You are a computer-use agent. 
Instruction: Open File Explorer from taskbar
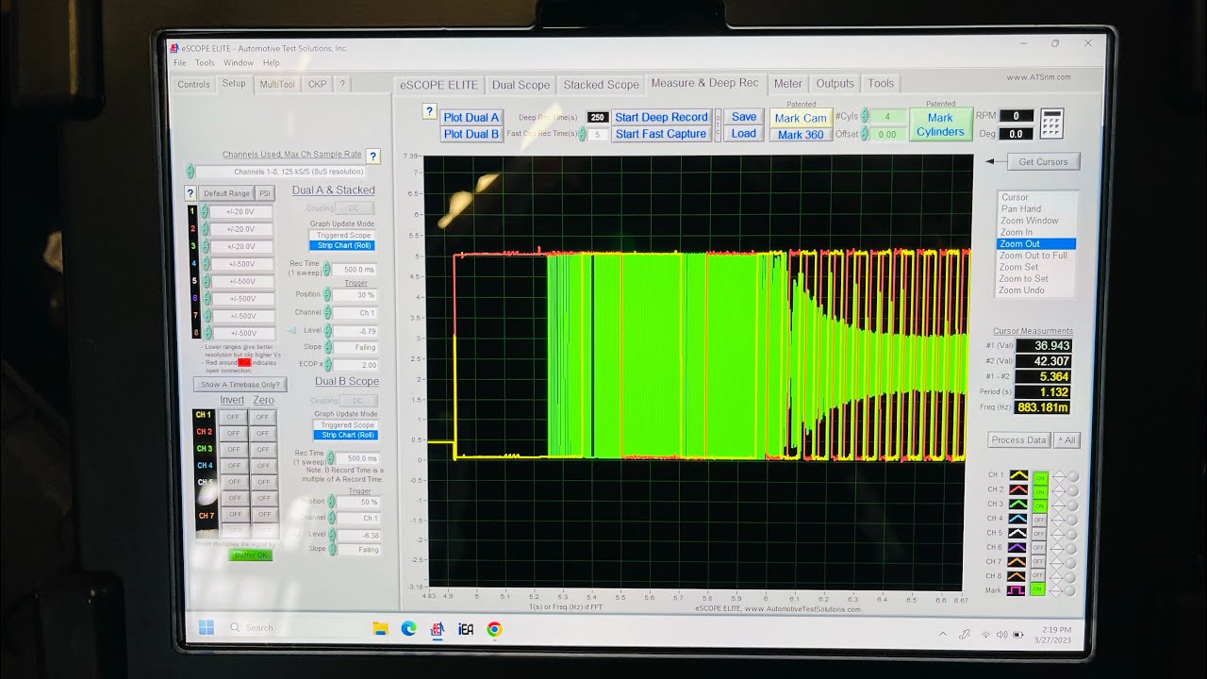(380, 628)
